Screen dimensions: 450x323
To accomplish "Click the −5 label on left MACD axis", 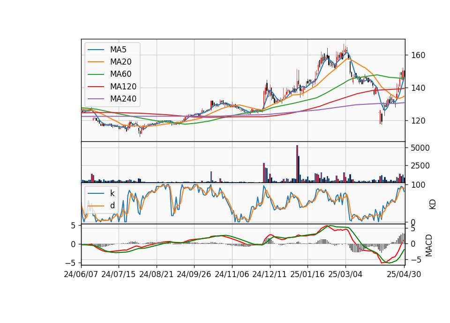I will pos(70,263).
